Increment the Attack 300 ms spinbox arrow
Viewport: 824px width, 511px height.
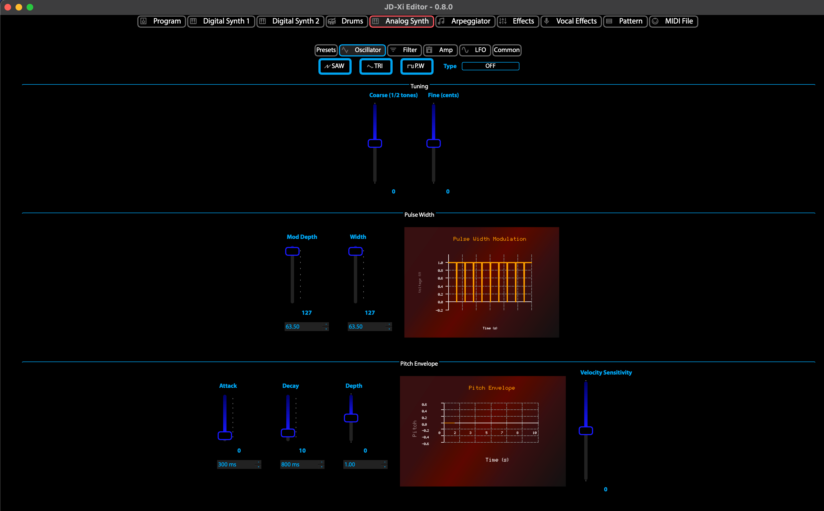(x=259, y=462)
